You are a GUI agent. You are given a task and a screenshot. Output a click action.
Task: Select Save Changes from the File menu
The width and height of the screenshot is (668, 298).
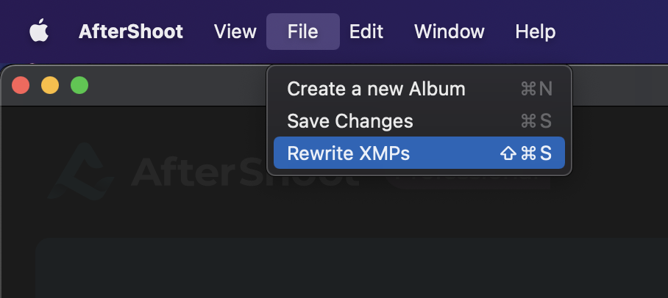[350, 121]
